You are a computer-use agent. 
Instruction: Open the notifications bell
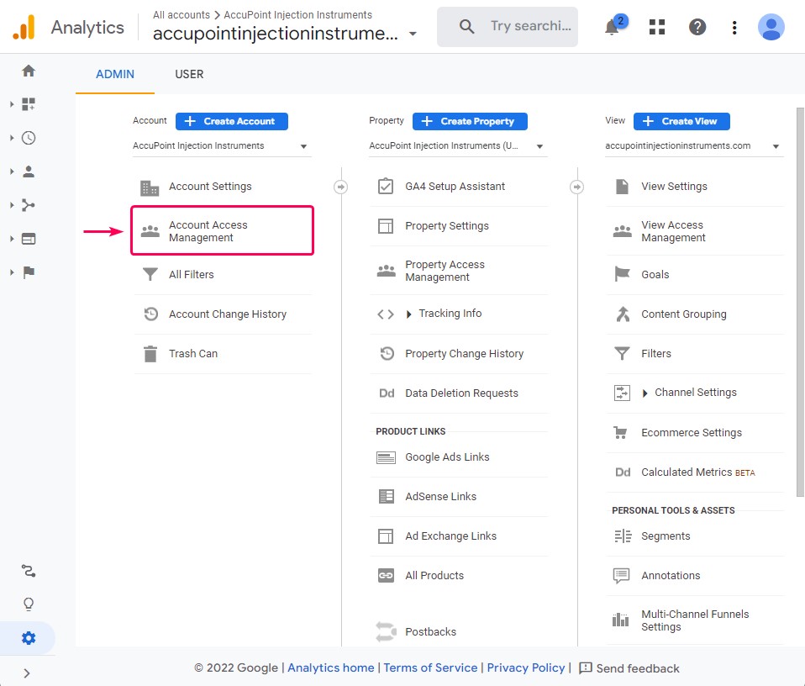612,27
